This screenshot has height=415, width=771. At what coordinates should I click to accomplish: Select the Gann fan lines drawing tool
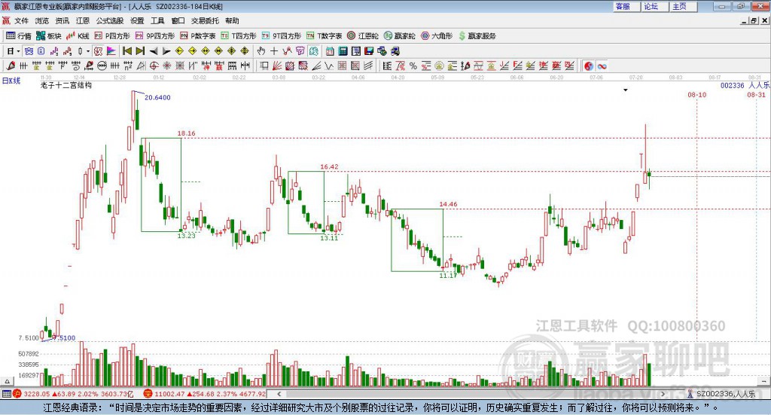pos(277,66)
